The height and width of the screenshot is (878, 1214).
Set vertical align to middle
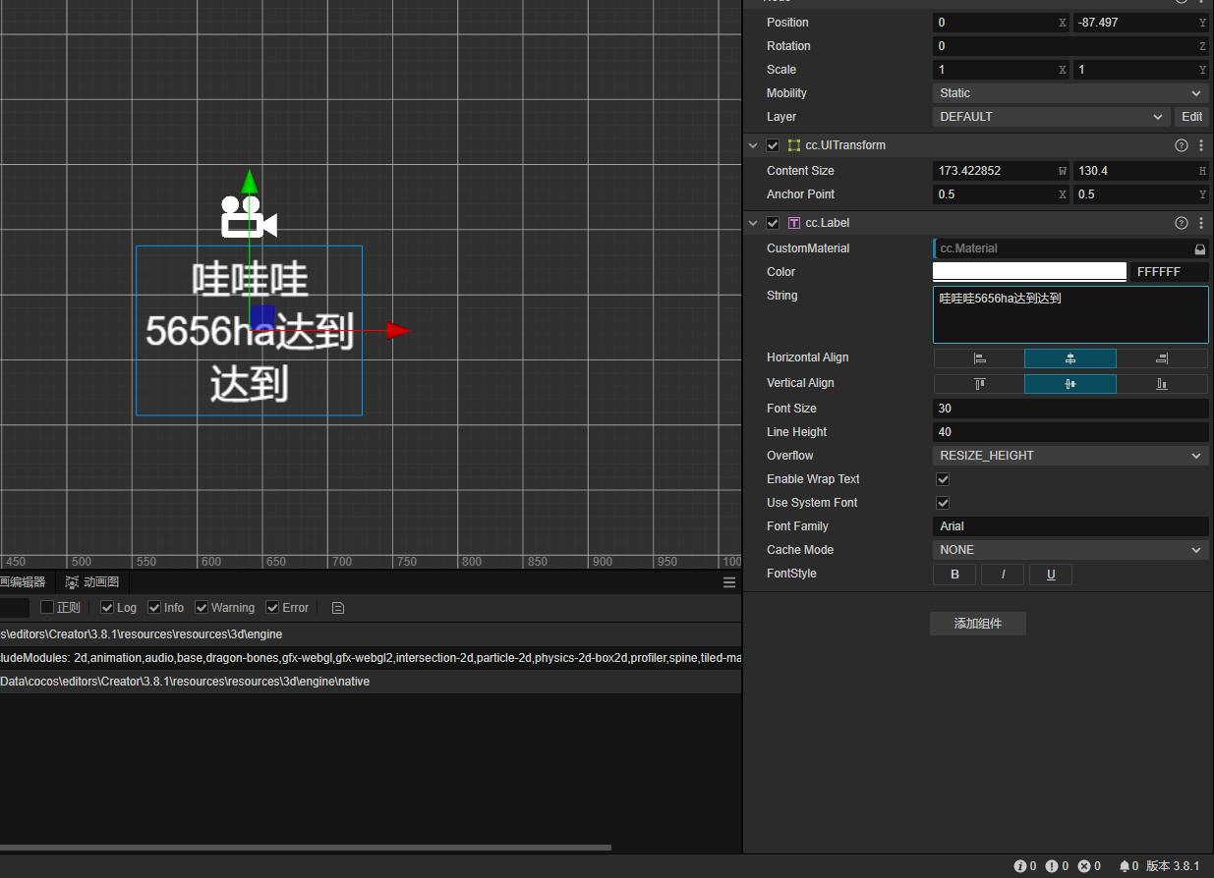1070,384
